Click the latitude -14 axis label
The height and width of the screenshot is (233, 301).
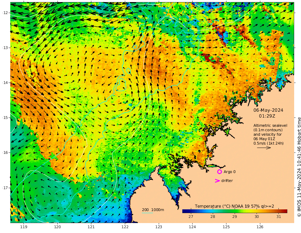click(x=5, y=83)
